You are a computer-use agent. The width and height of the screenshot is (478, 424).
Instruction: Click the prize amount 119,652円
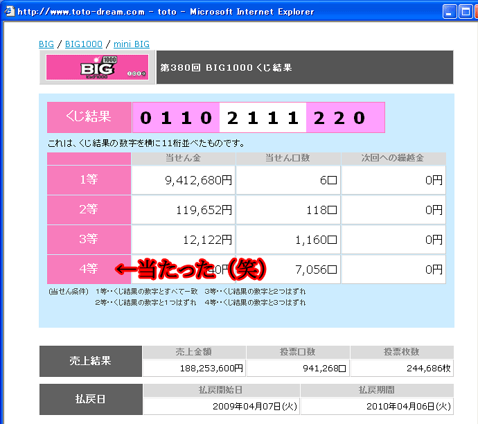tap(204, 210)
